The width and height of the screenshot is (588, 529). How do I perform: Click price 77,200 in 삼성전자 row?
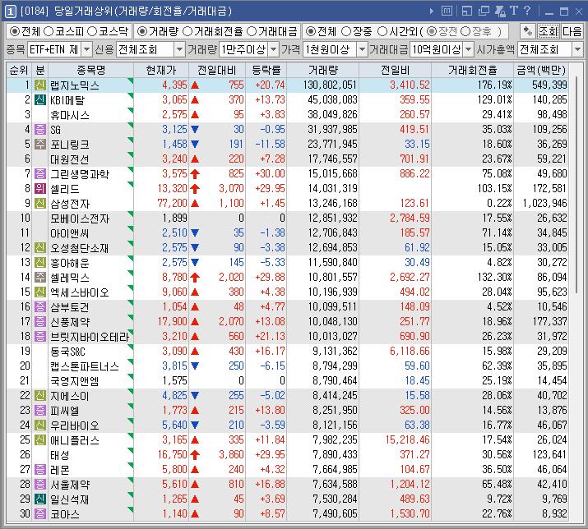click(x=172, y=203)
